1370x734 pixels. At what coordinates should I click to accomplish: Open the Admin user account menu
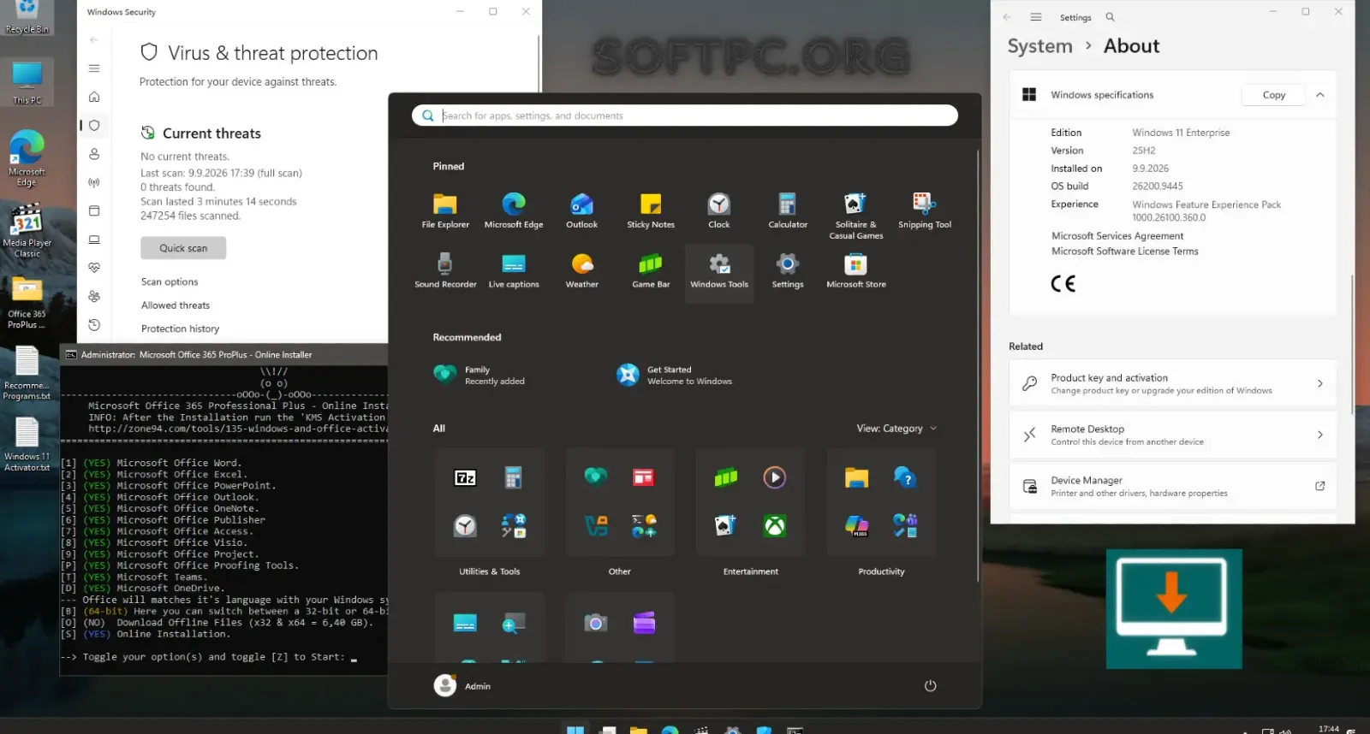[462, 686]
